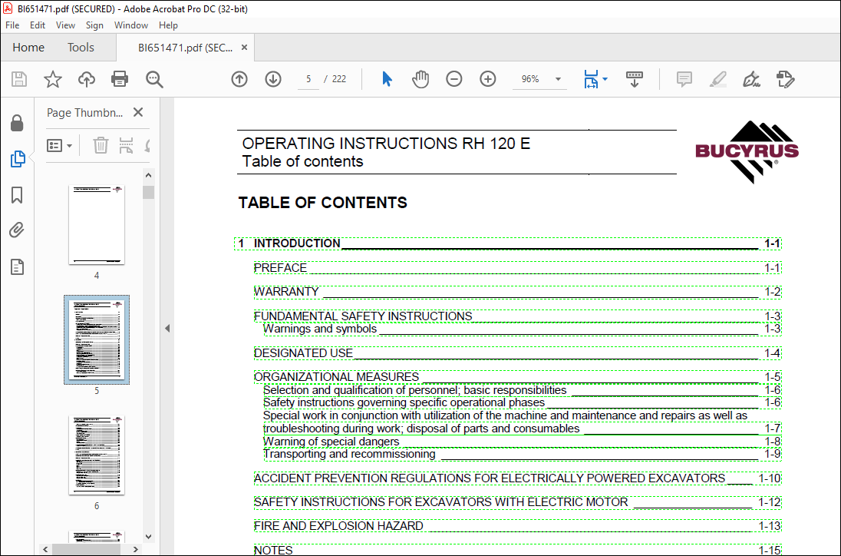Image resolution: width=841 pixels, height=556 pixels.
Task: Follow the PREFACE contents entry
Action: click(518, 268)
